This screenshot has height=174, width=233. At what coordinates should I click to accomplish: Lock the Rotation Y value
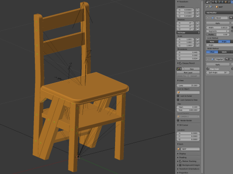click(x=198, y=26)
